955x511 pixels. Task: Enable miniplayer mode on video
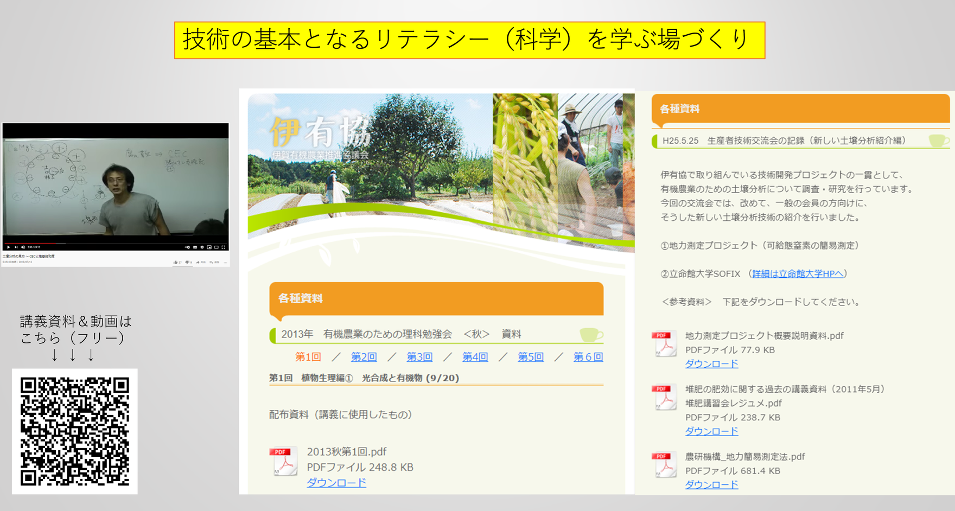click(209, 247)
